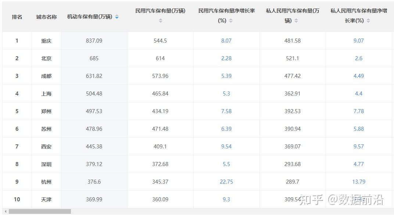Open the 2.28 growth rate link for 北京
394x216 pixels.
point(226,58)
